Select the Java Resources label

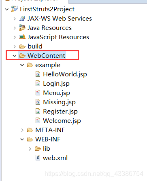(49, 28)
